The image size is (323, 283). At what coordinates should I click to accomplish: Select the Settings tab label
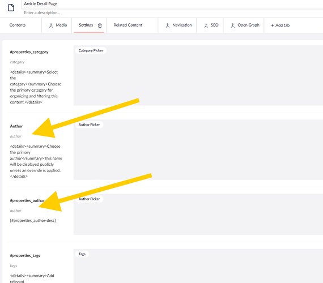pos(86,25)
